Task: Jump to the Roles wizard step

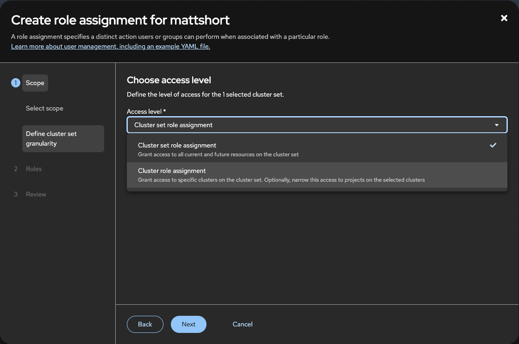Action: pos(34,169)
